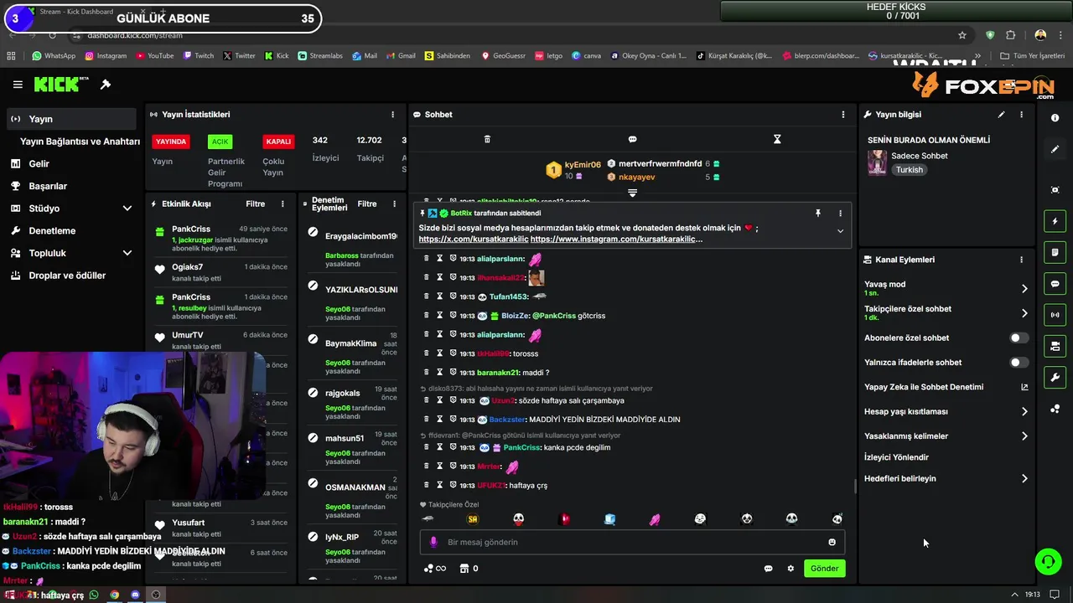Unpin the BotRix pinned message
The height and width of the screenshot is (603, 1073).
[818, 214]
